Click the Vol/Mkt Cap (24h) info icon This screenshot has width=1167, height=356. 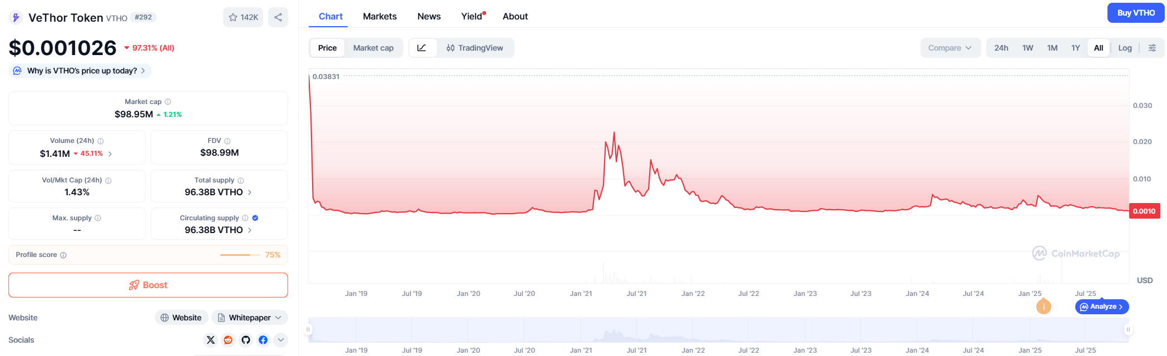click(108, 181)
